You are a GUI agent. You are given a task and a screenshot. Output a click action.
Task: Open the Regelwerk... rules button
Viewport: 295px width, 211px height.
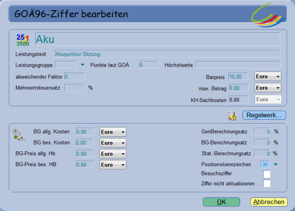point(264,116)
